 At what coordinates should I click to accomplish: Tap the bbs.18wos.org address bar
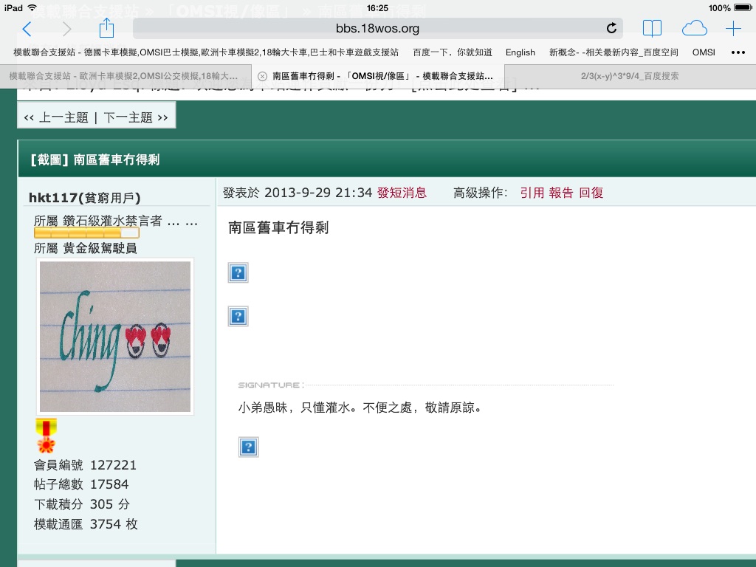377,29
